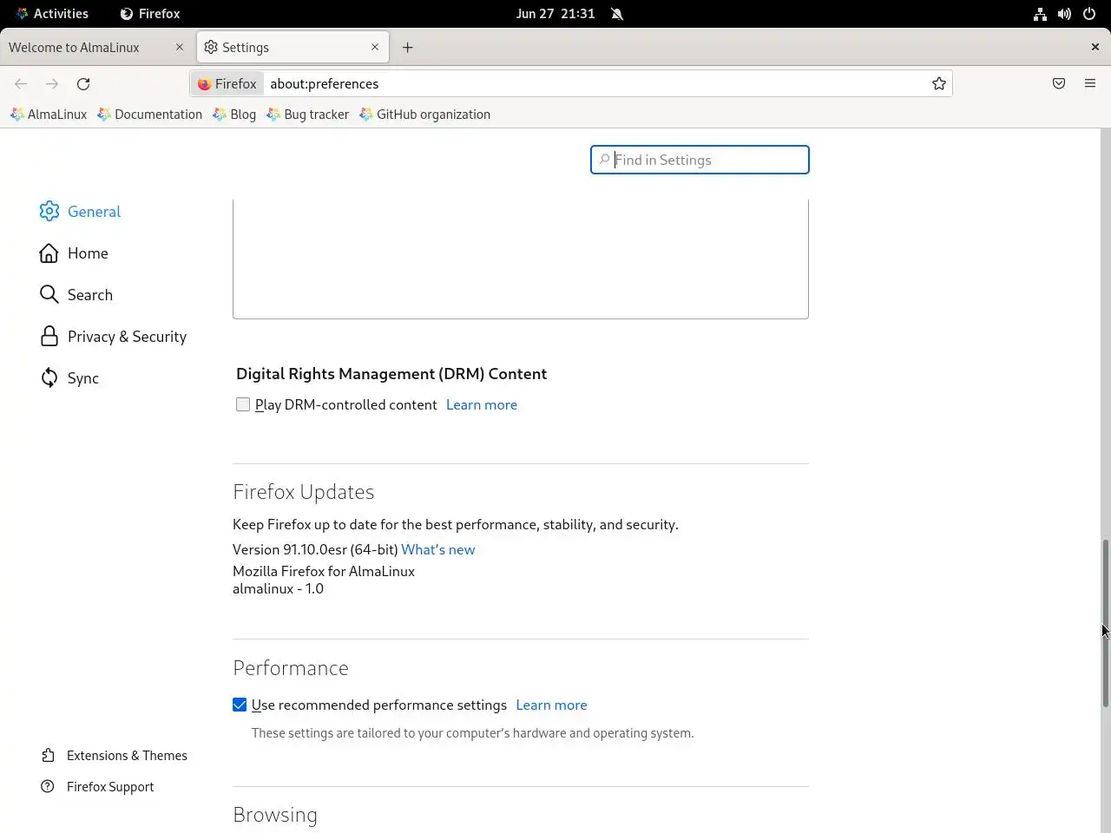Open the Home settings category label

(88, 253)
